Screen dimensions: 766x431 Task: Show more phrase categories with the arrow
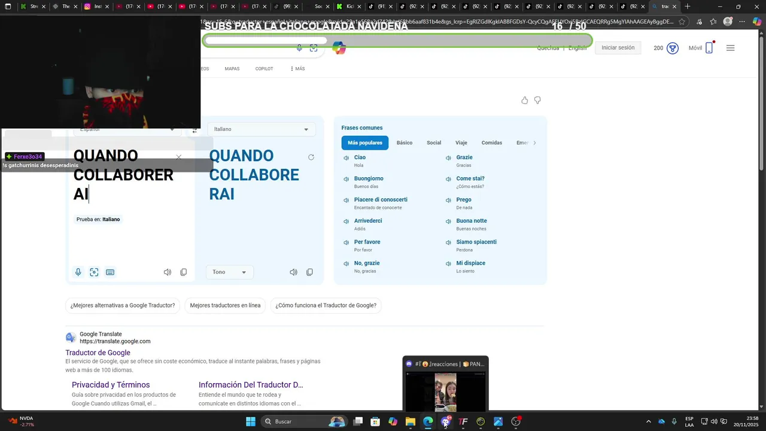coord(534,143)
